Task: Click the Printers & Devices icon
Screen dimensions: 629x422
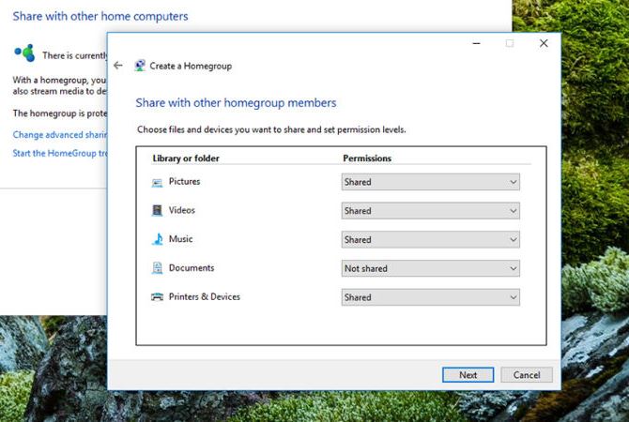Action: [x=157, y=297]
